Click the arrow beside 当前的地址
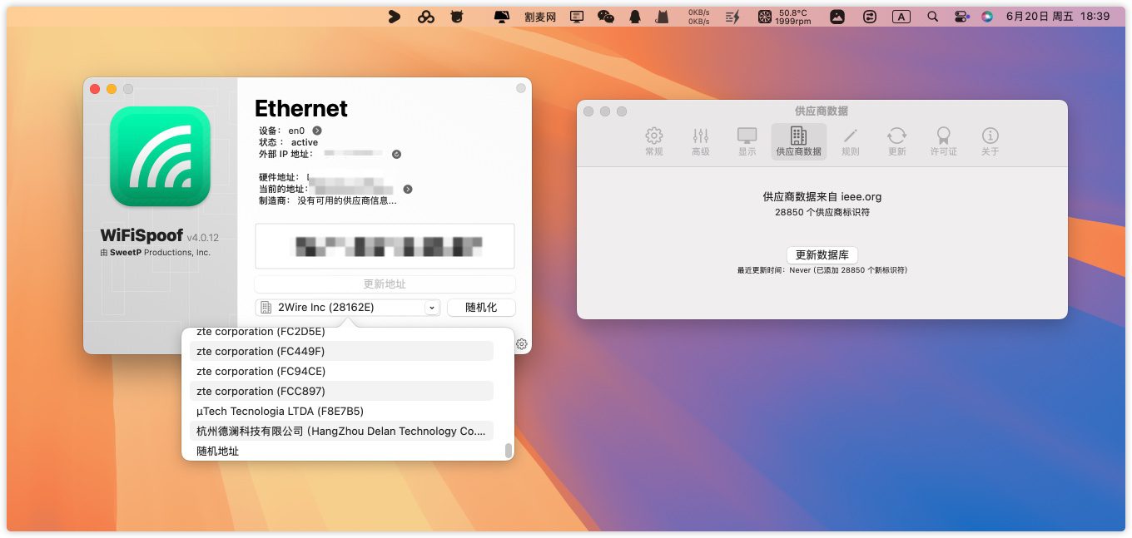 408,190
